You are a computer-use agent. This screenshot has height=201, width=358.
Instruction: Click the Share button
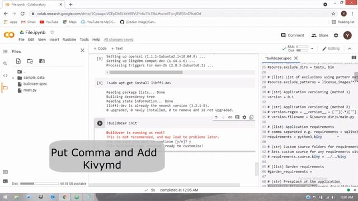[319, 35]
